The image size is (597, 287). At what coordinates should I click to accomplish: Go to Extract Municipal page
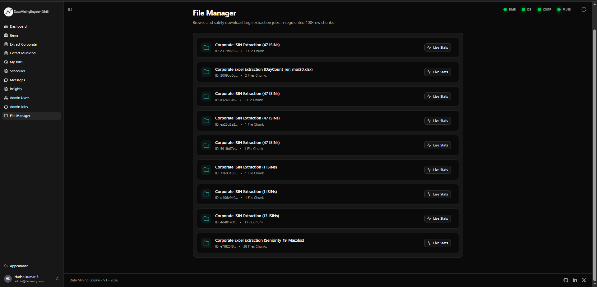[x=31, y=53]
